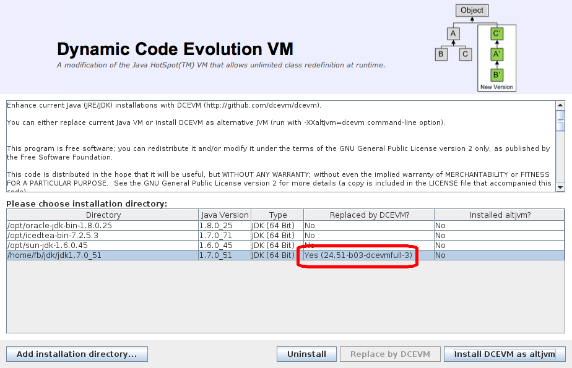The height and width of the screenshot is (368, 572).
Task: Select the /home/fb/jdk/jdk1.7.0_51 row
Action: (285, 255)
